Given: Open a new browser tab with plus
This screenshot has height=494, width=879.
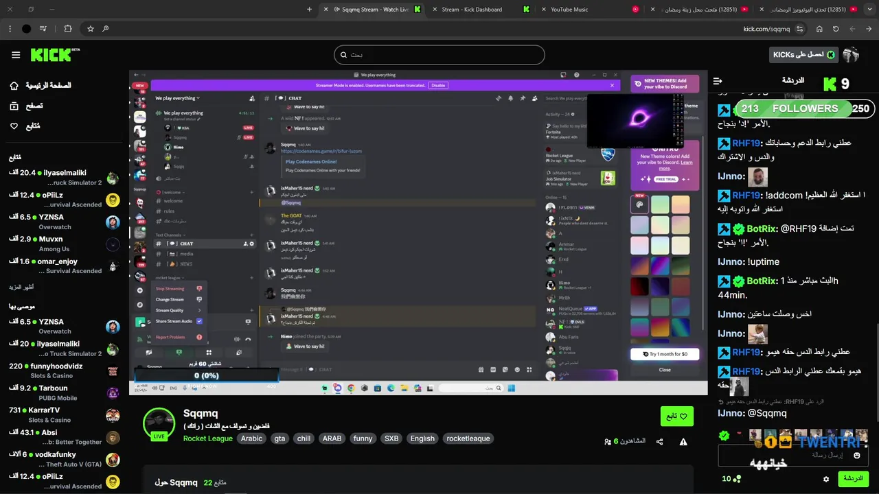Looking at the screenshot, I should click(x=309, y=10).
